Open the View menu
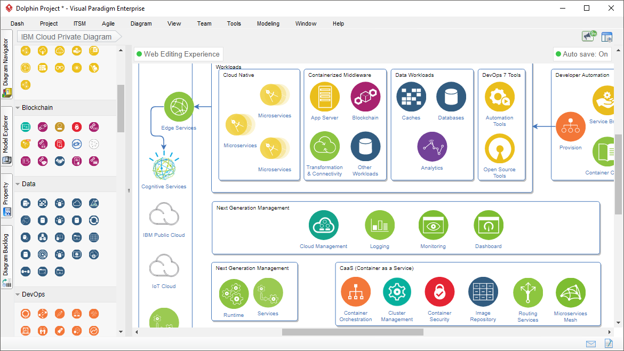 (x=174, y=23)
